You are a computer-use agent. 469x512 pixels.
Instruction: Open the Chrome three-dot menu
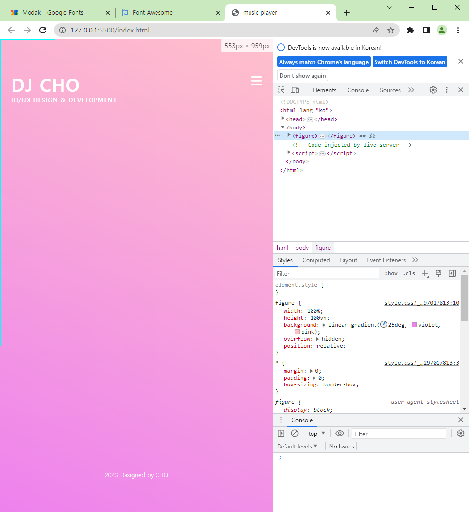(x=458, y=30)
